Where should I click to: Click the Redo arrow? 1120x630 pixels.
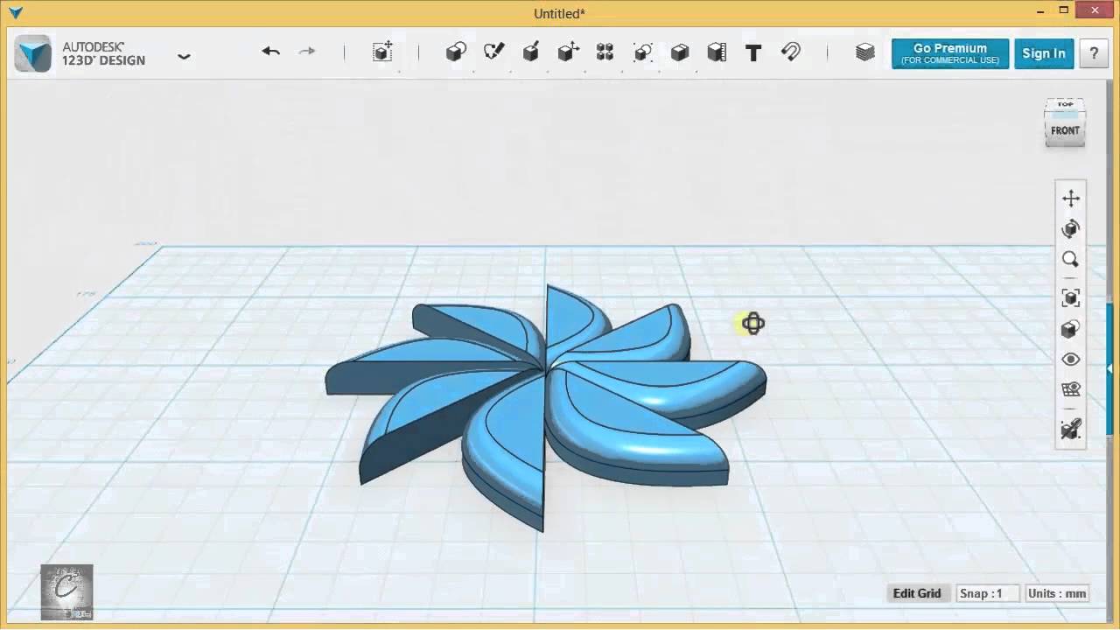pos(306,52)
